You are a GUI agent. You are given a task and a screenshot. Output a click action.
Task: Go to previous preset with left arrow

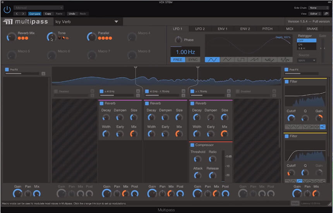point(17,14)
